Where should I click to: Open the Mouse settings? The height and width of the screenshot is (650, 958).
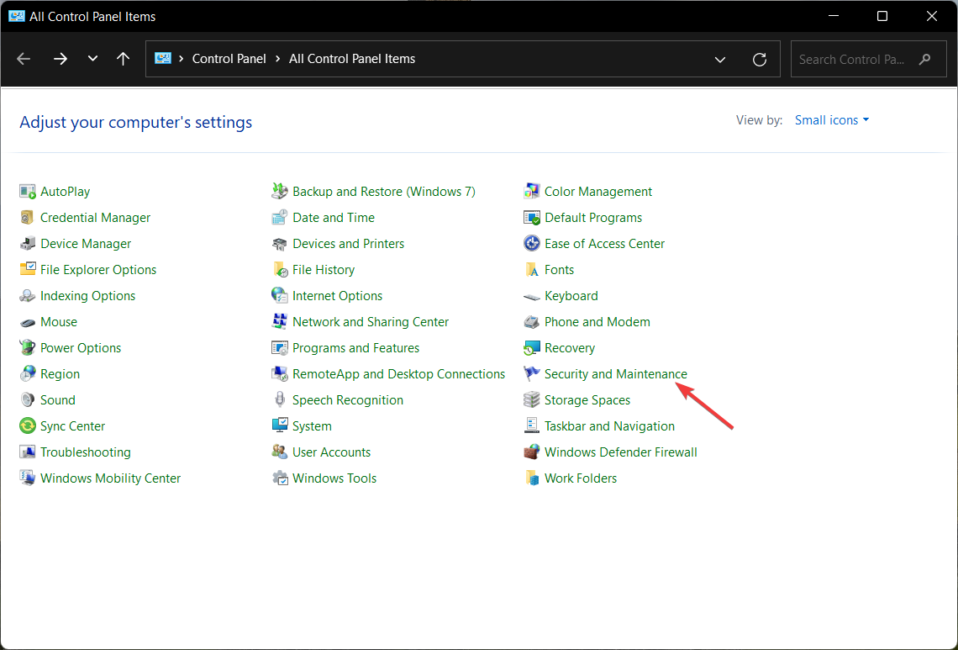pos(58,321)
